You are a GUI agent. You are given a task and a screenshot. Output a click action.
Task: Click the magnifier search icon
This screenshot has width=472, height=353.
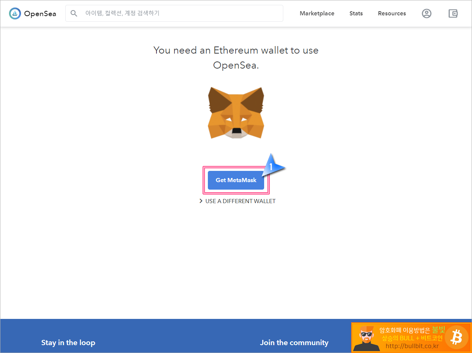coord(74,13)
